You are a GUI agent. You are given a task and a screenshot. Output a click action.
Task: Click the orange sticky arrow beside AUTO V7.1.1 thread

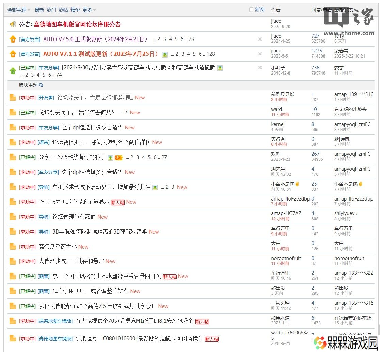(x=13, y=54)
